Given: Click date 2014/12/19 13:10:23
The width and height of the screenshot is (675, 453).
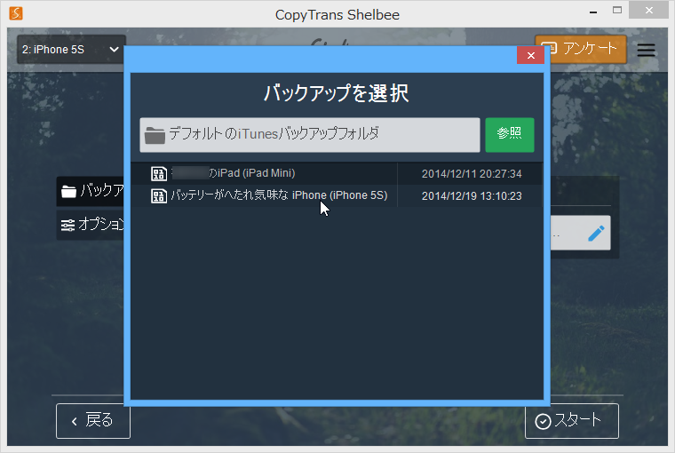Looking at the screenshot, I should 472,196.
